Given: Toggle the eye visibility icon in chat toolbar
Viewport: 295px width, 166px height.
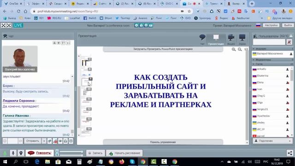Looking at the screenshot, I should pos(60,141).
